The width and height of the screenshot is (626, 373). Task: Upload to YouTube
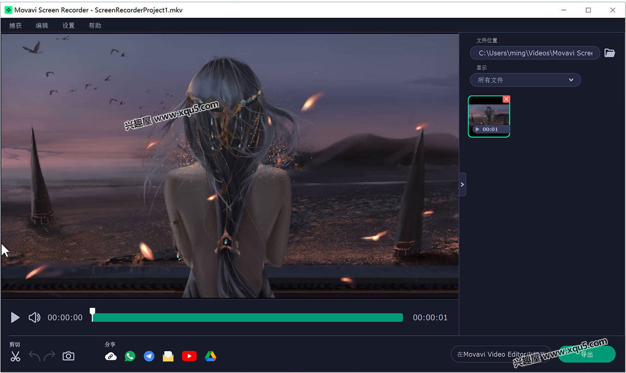pos(189,356)
